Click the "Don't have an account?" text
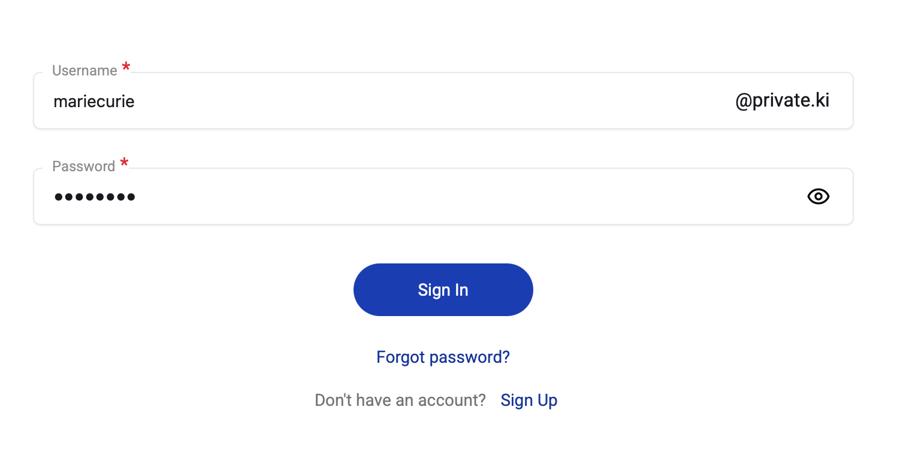Image resolution: width=900 pixels, height=449 pixels. (400, 400)
